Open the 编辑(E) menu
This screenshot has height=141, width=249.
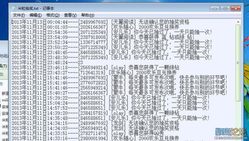(x=36, y=15)
